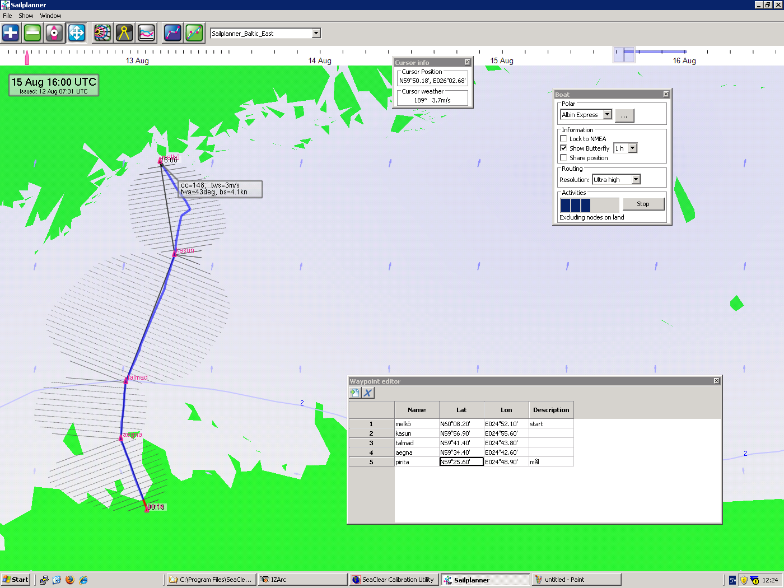Delete waypoint X icon in Waypoint editor
This screenshot has height=588, width=784.
[368, 393]
